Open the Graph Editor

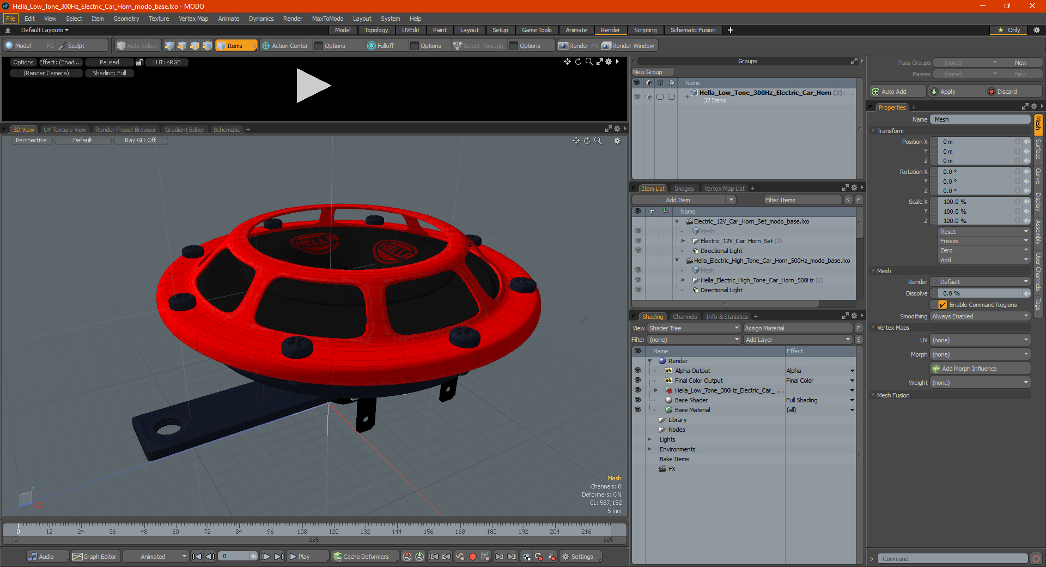(95, 557)
